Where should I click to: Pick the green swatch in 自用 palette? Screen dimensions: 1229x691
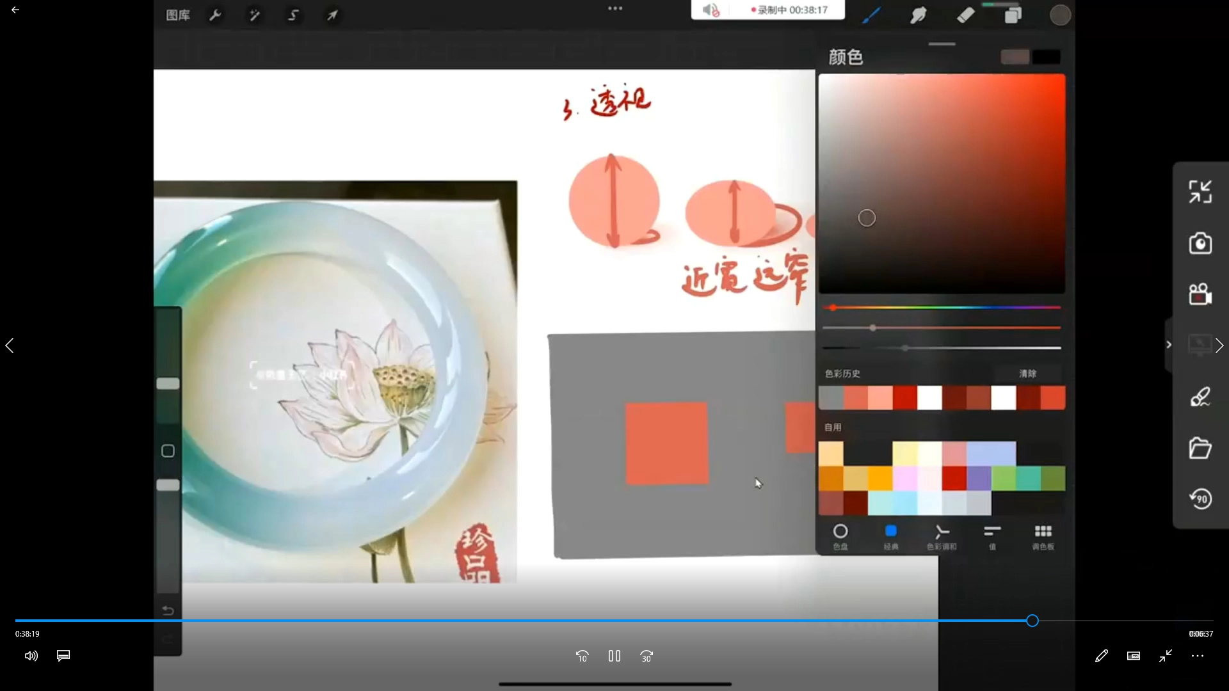point(1004,478)
